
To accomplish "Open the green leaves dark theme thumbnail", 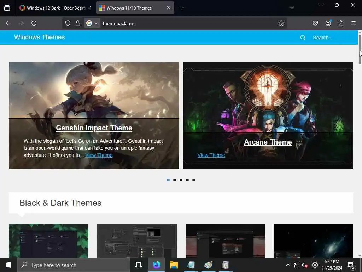I will pos(48,240).
